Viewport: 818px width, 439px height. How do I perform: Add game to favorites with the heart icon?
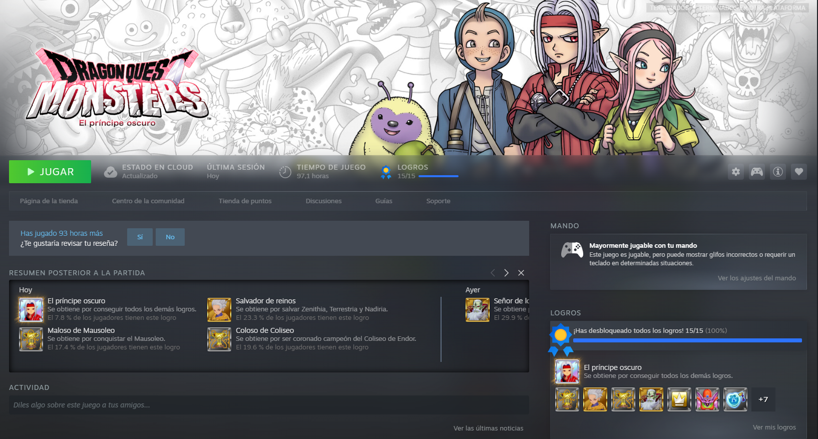(x=798, y=172)
